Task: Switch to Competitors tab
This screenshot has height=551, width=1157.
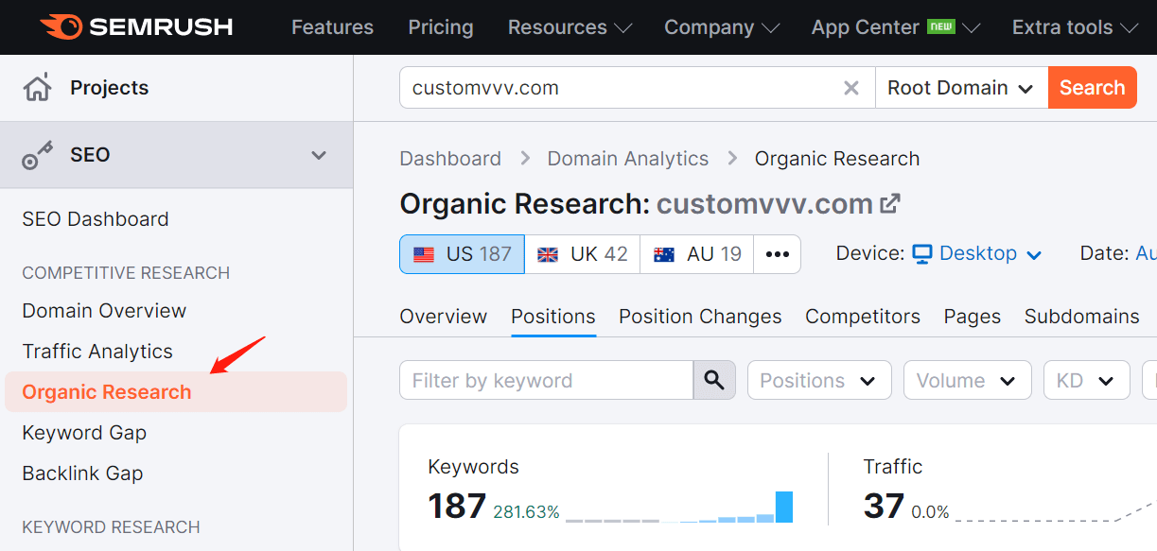Action: click(863, 317)
